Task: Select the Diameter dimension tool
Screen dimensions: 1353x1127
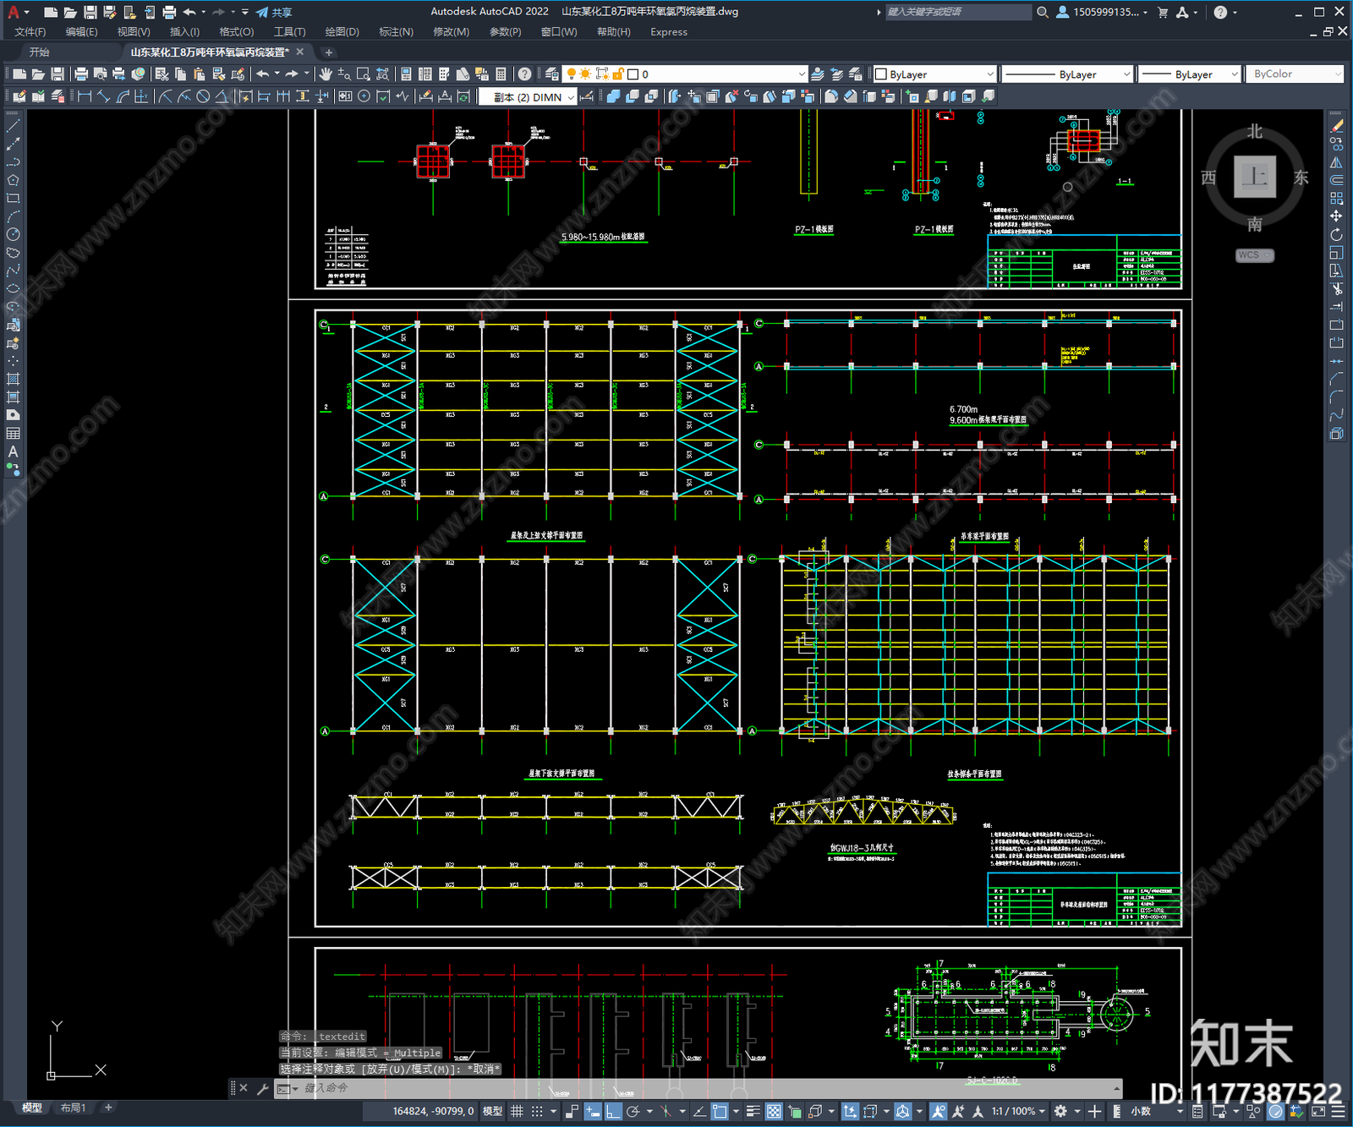Action: [x=203, y=96]
